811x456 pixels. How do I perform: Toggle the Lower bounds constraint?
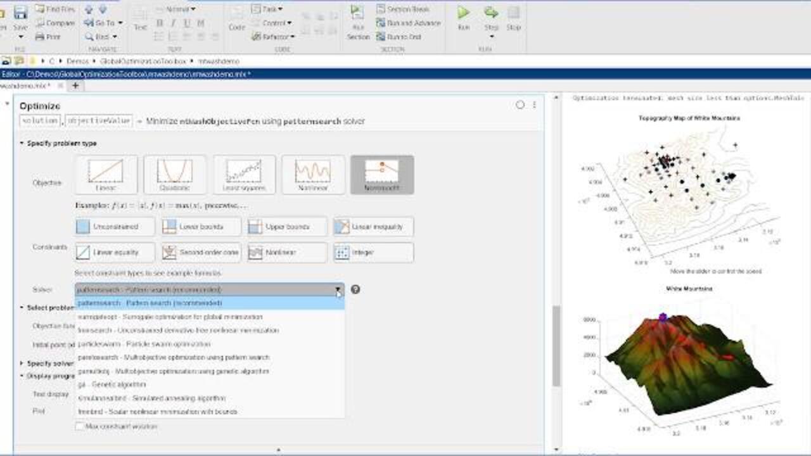point(201,227)
